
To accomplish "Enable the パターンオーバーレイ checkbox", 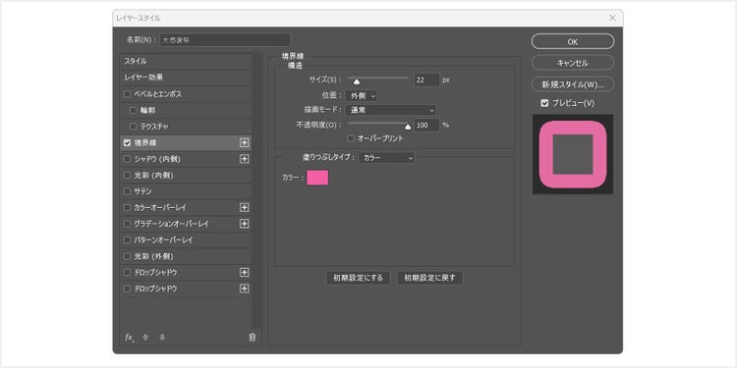I will pos(127,239).
